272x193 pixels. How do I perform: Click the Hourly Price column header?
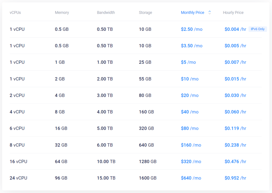(x=233, y=12)
